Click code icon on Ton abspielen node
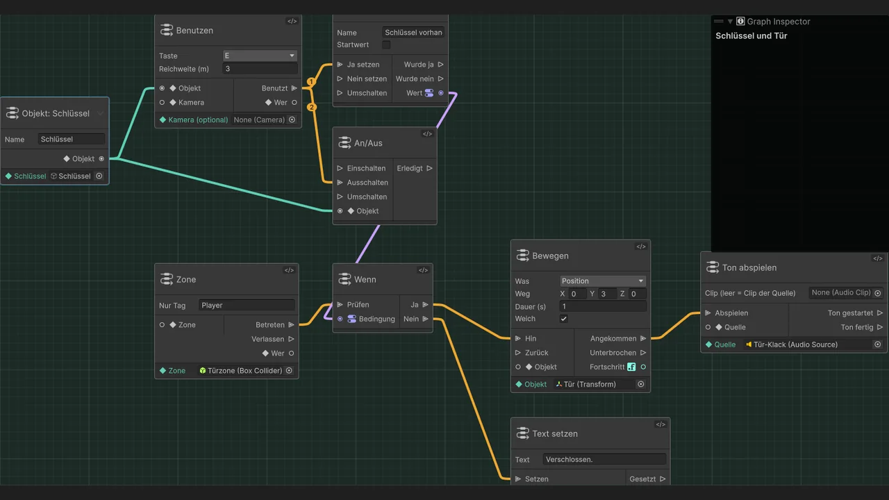 point(878,258)
